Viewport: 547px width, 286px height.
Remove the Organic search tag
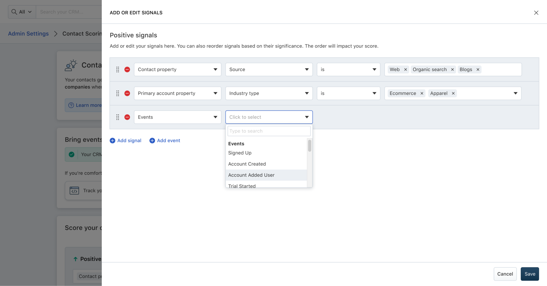tap(452, 70)
